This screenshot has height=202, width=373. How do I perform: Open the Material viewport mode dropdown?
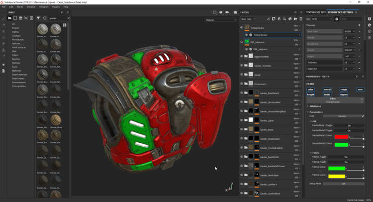(x=221, y=20)
